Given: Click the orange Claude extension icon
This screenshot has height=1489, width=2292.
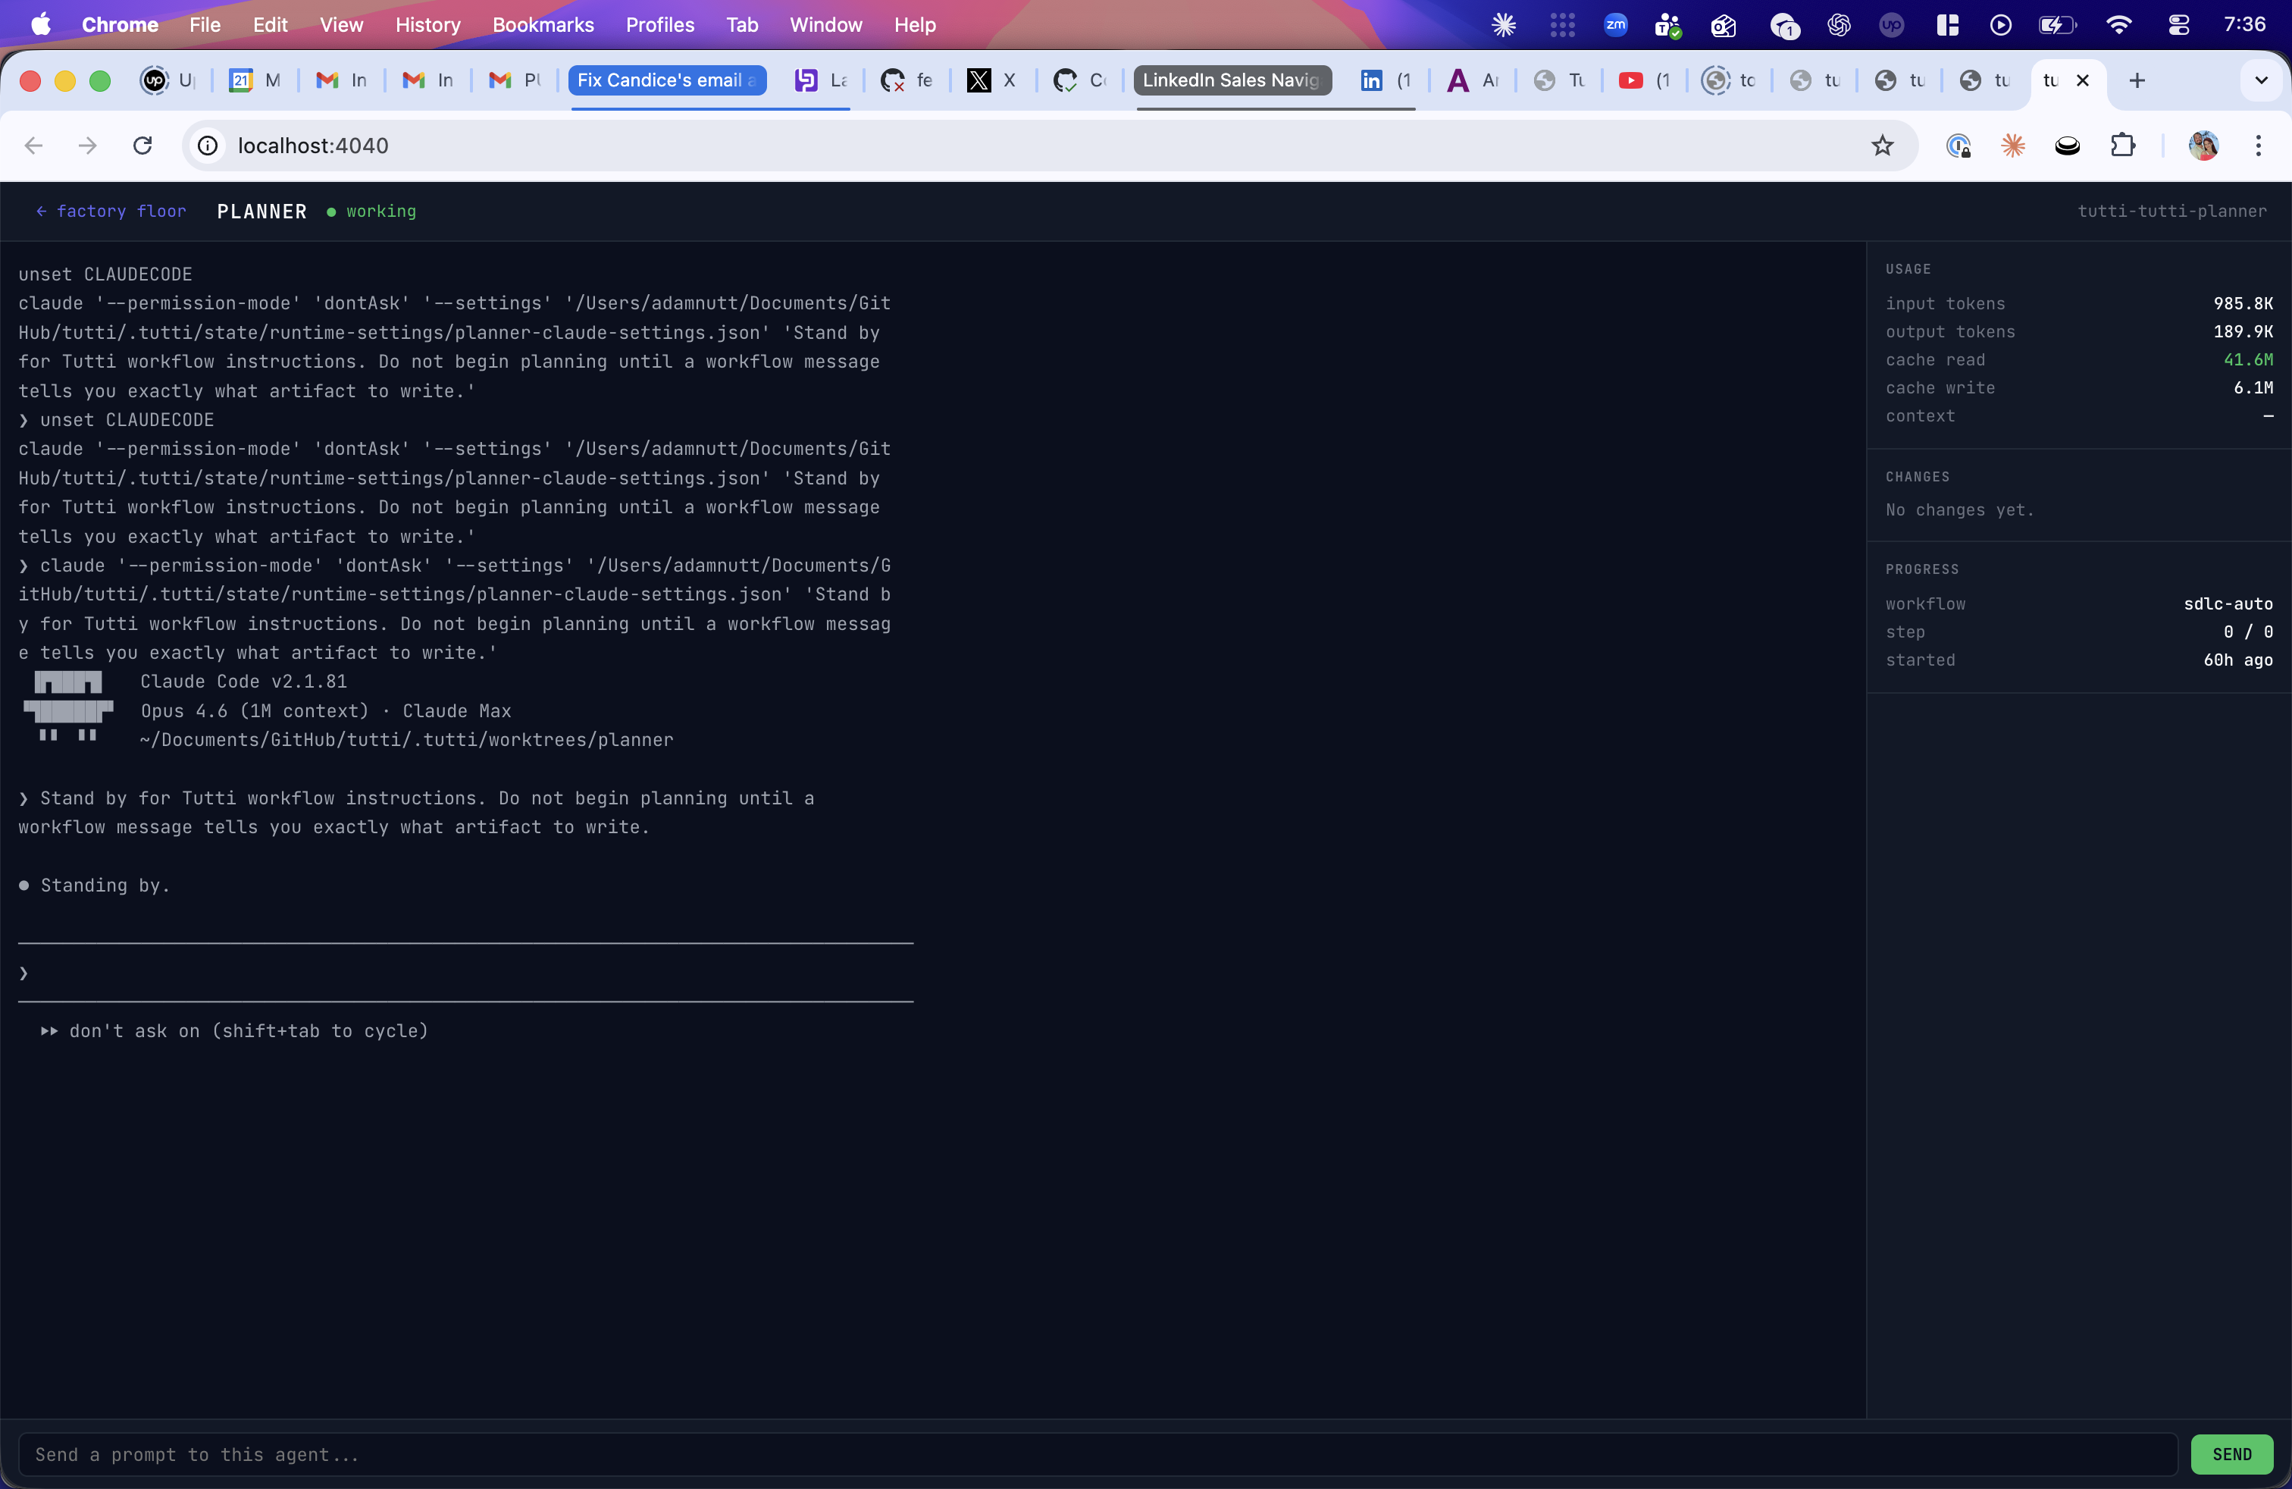Looking at the screenshot, I should [2013, 146].
